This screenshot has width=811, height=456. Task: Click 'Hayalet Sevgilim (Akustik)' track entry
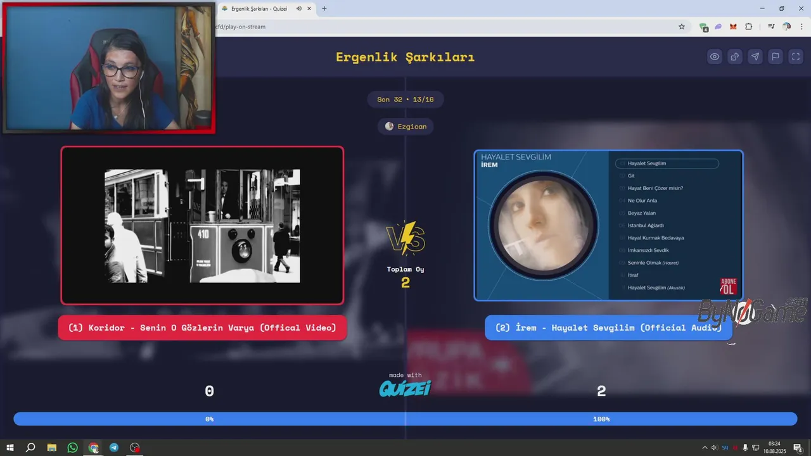tap(656, 288)
